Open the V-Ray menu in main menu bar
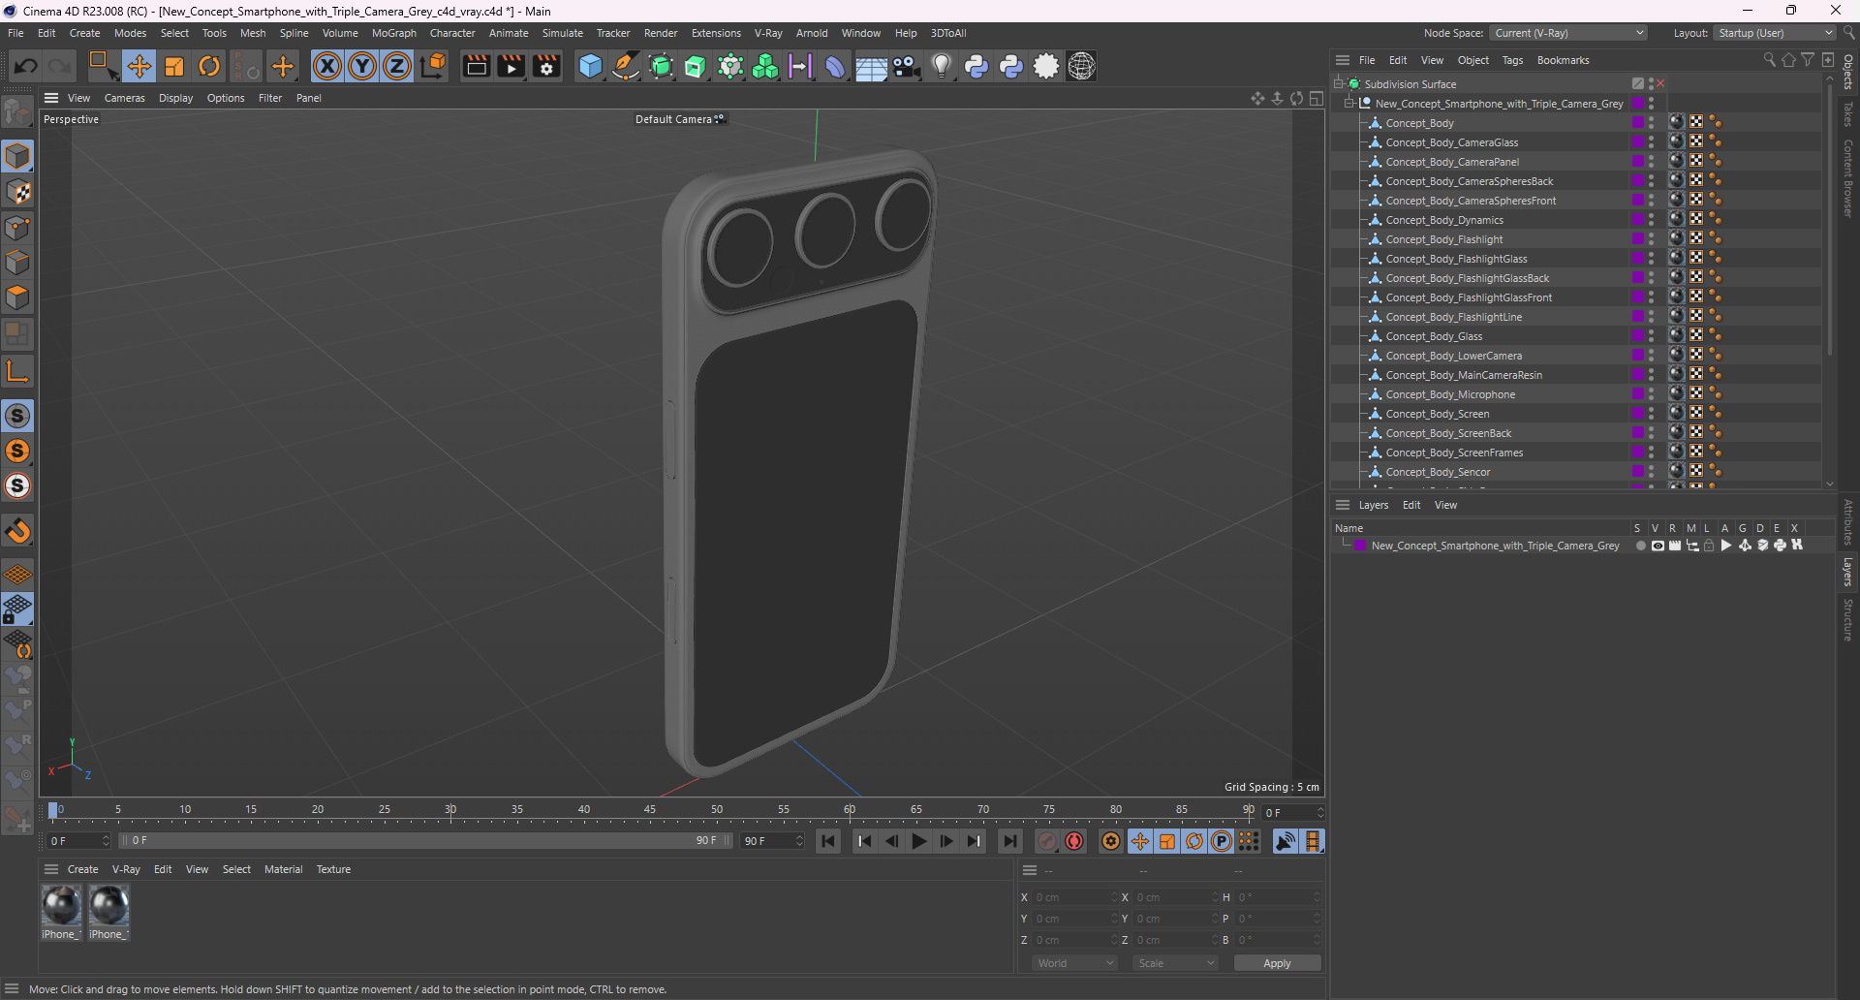1860x1000 pixels. coord(768,33)
